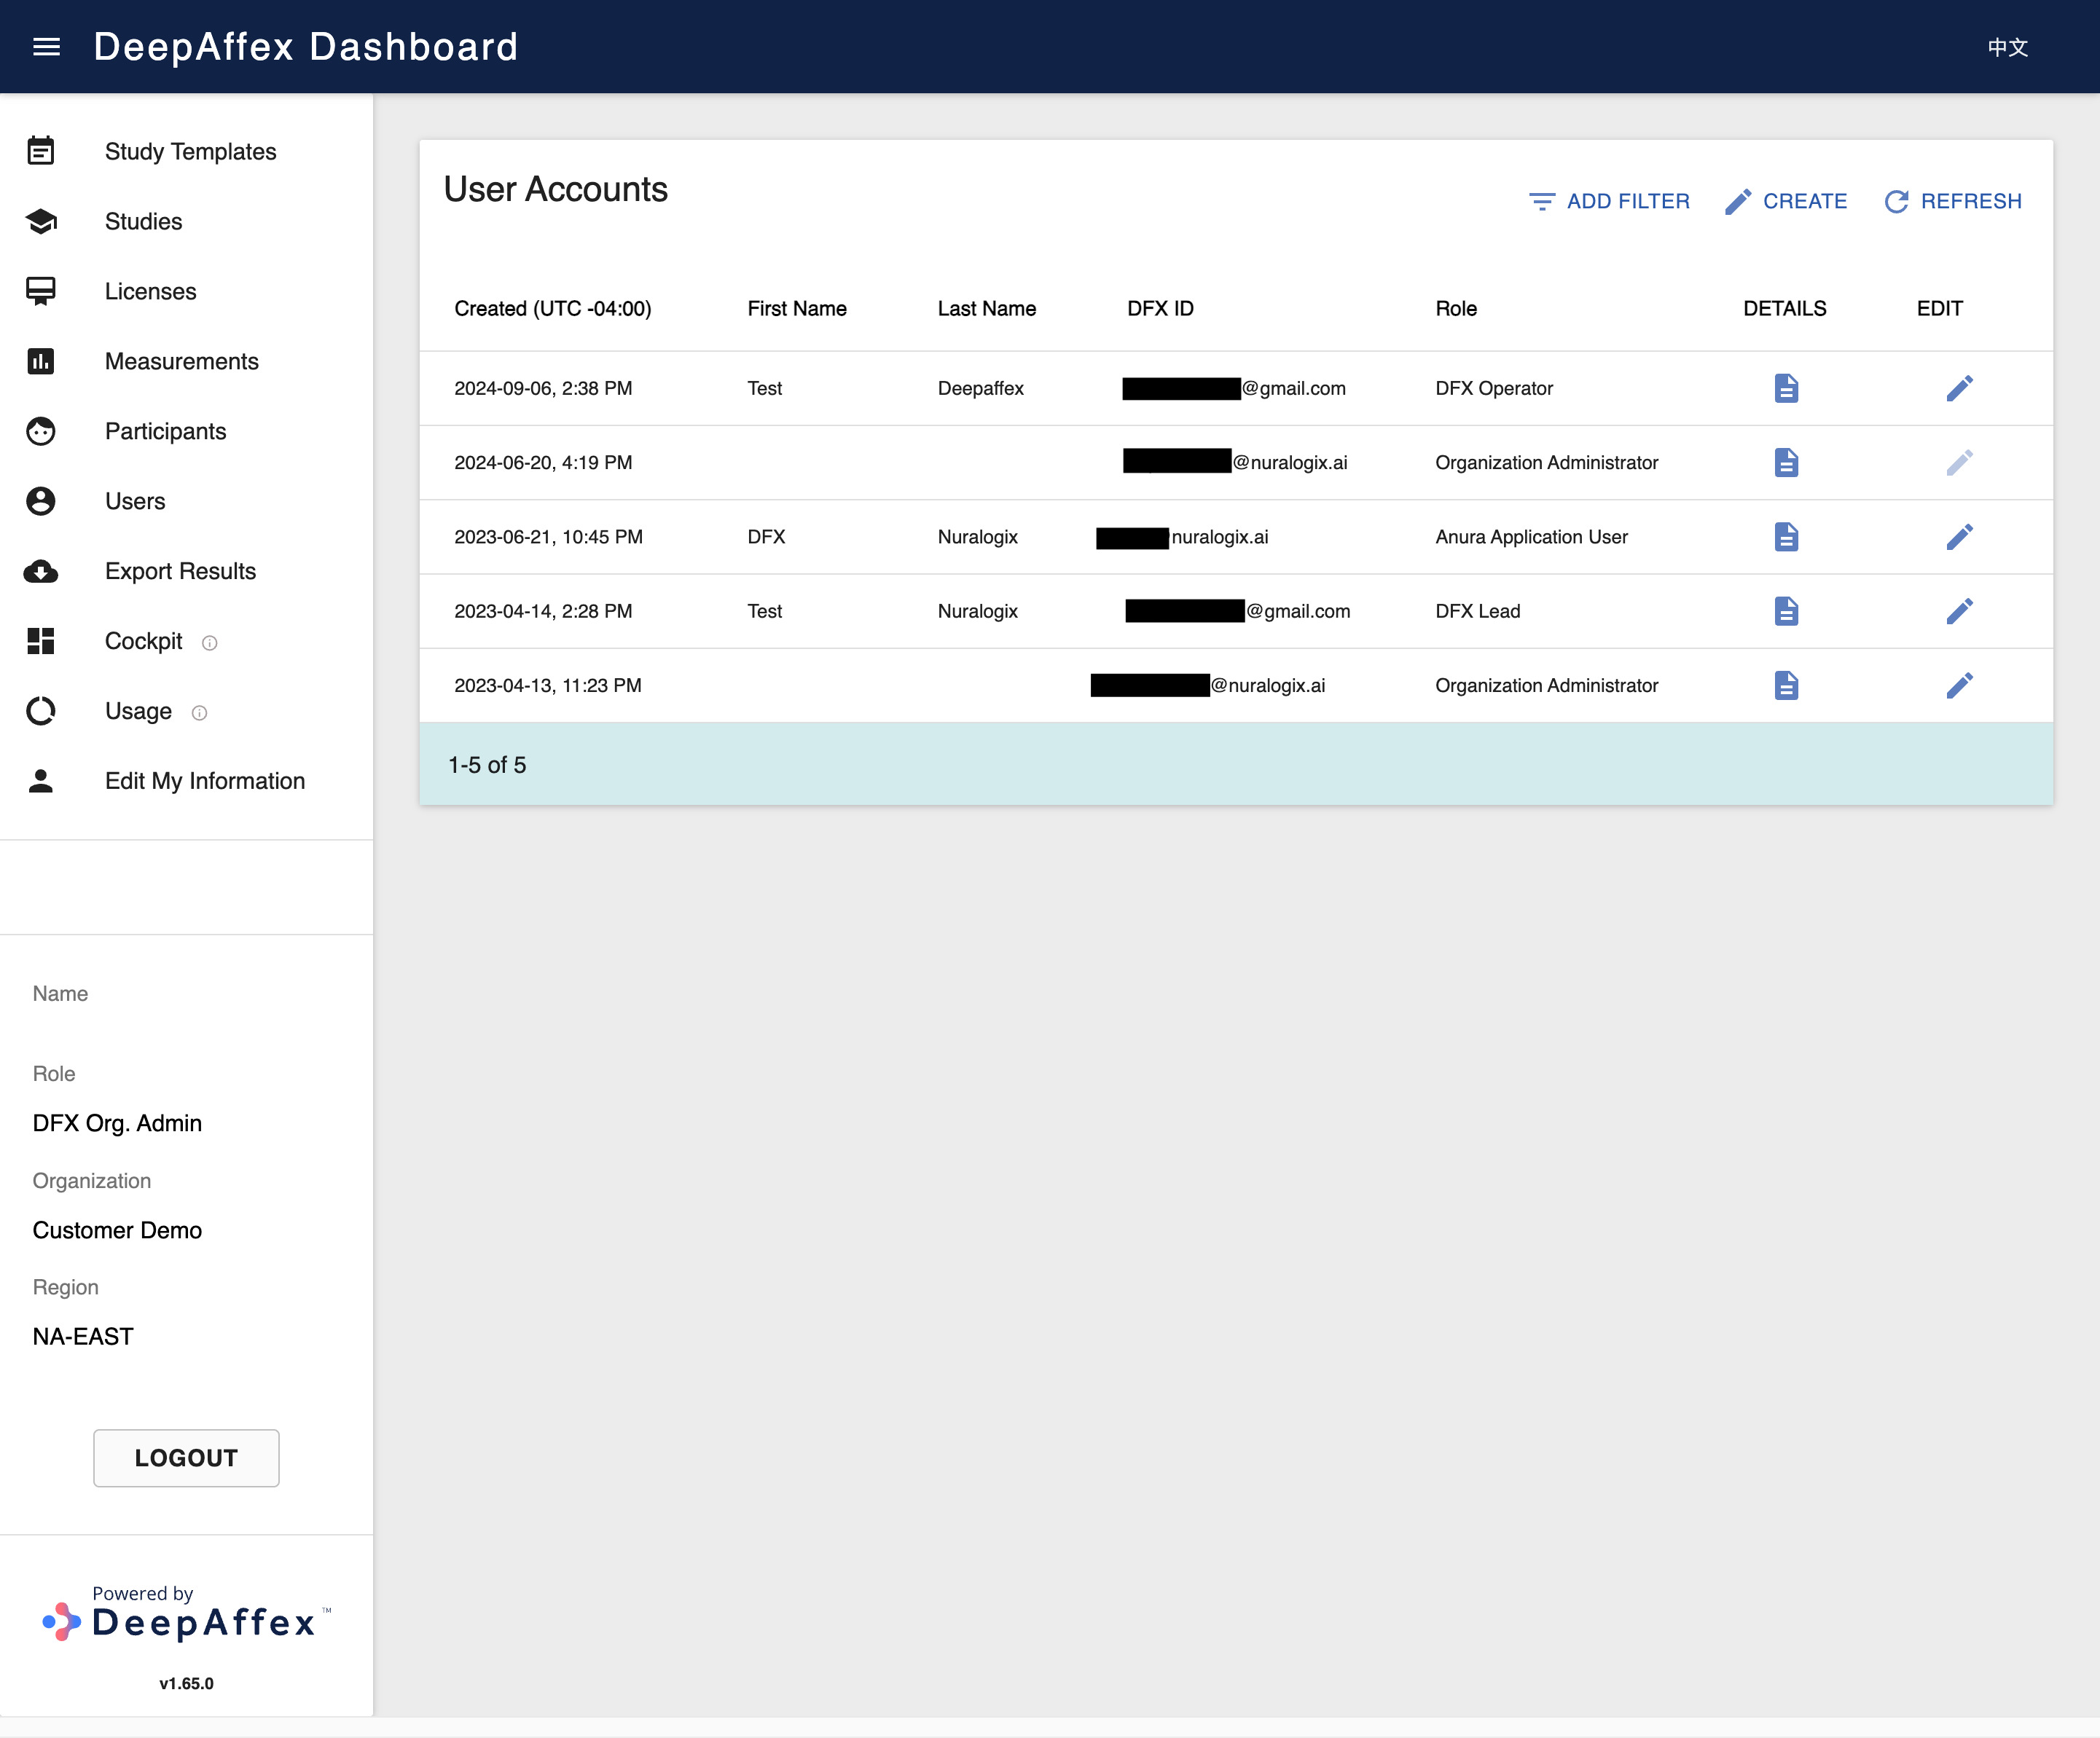Screen dimensions: 2100x1738
Task: Sort by Role column header
Action: click(x=1456, y=309)
